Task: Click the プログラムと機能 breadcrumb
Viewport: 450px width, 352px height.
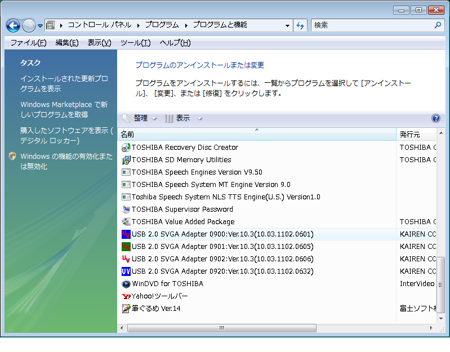Action: coord(220,25)
